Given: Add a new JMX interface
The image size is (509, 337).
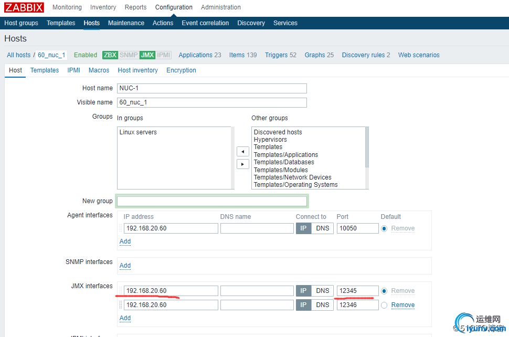Looking at the screenshot, I should point(125,318).
